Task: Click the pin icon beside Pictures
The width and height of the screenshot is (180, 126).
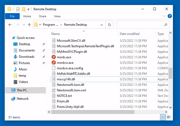Action: (43, 63)
